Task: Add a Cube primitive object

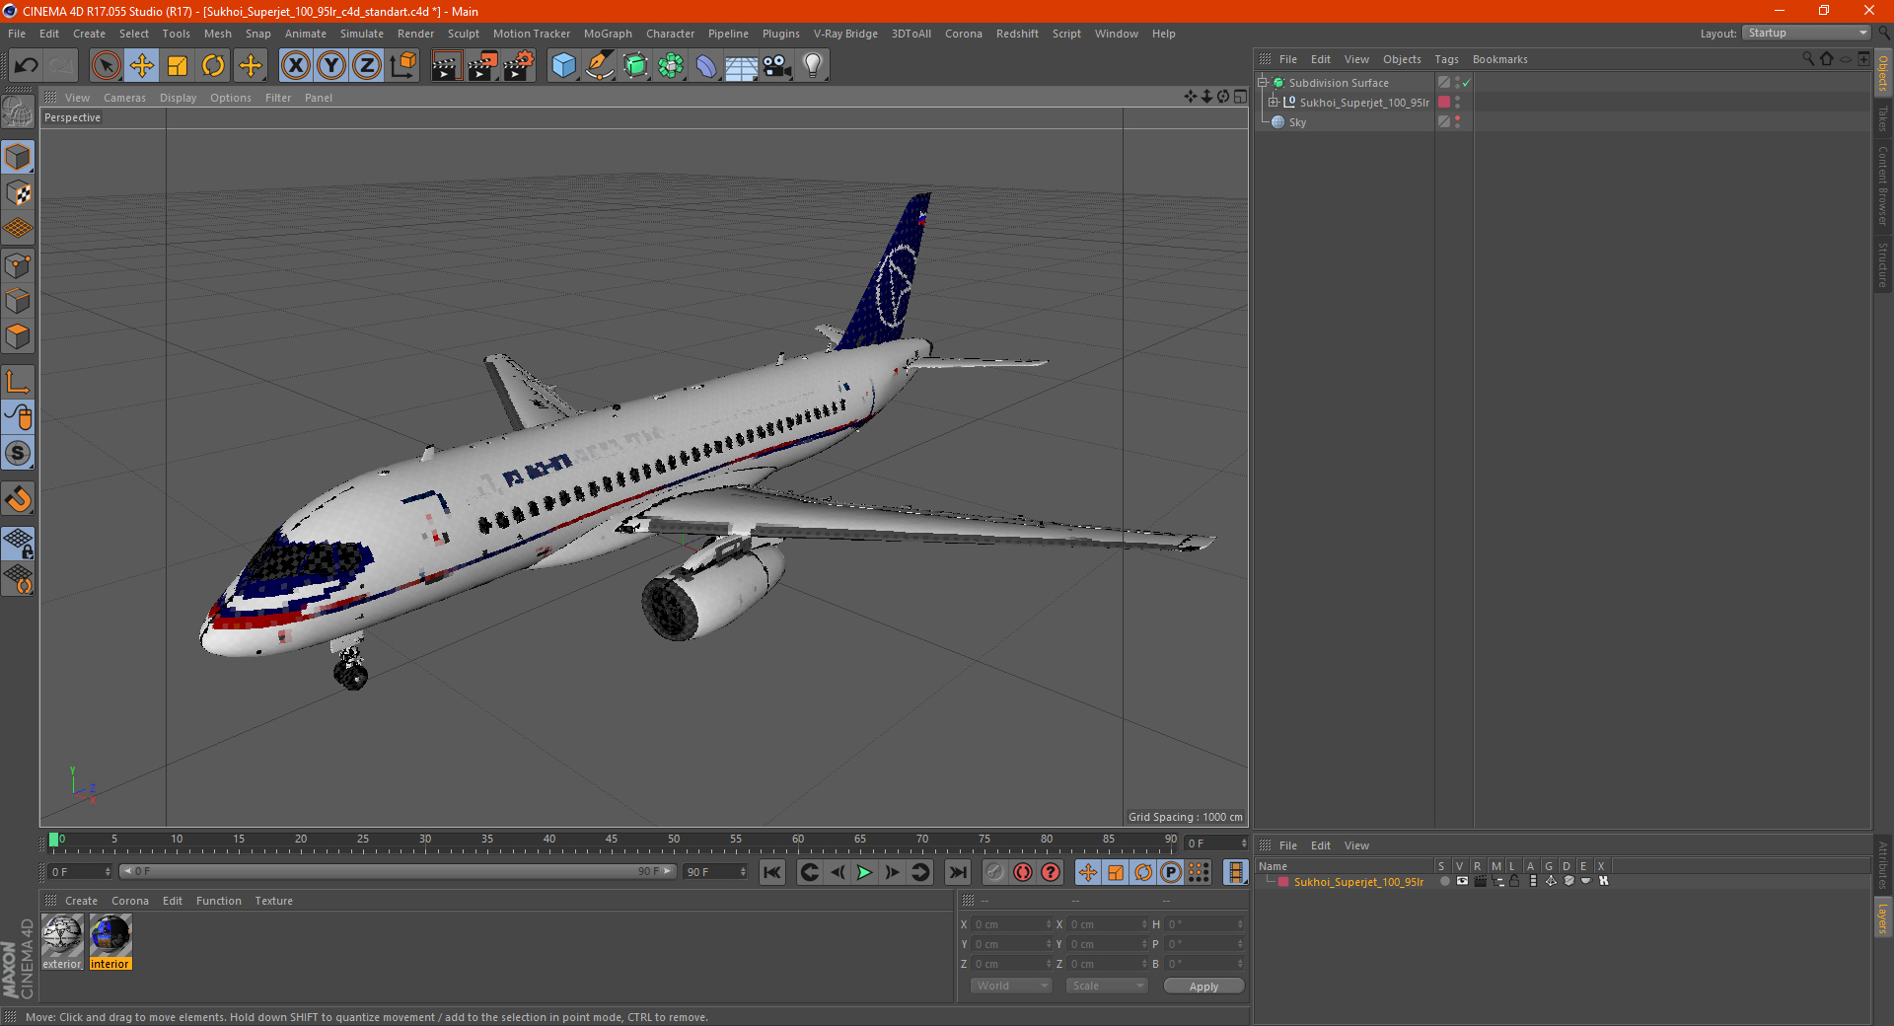Action: point(563,66)
